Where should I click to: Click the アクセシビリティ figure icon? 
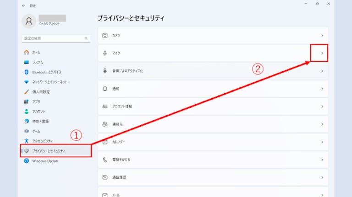pyautogui.click(x=27, y=141)
